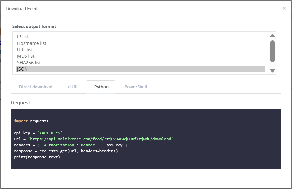Click the format list scrollbar thumb
The height and width of the screenshot is (189, 292).
pyautogui.click(x=272, y=51)
